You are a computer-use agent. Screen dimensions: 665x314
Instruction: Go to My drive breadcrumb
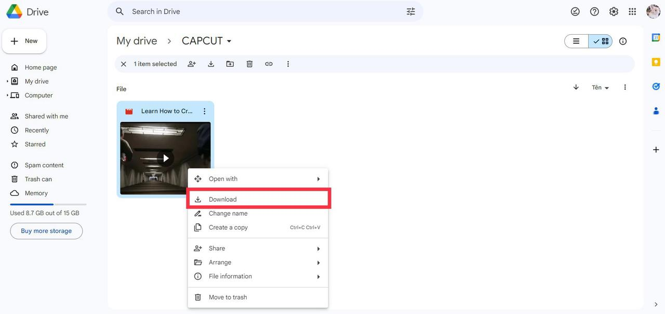coord(137,41)
